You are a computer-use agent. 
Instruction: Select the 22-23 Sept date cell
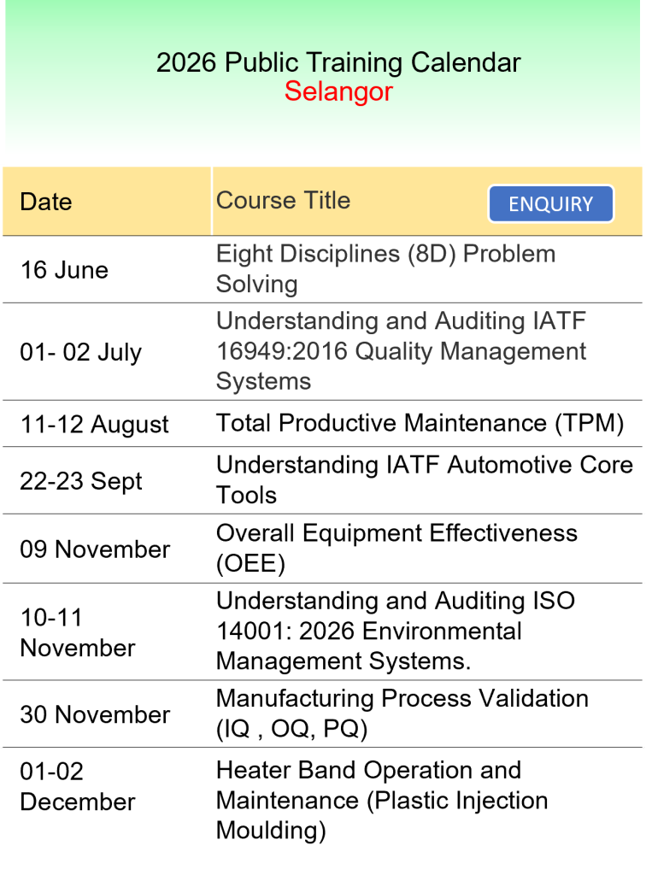pos(81,481)
